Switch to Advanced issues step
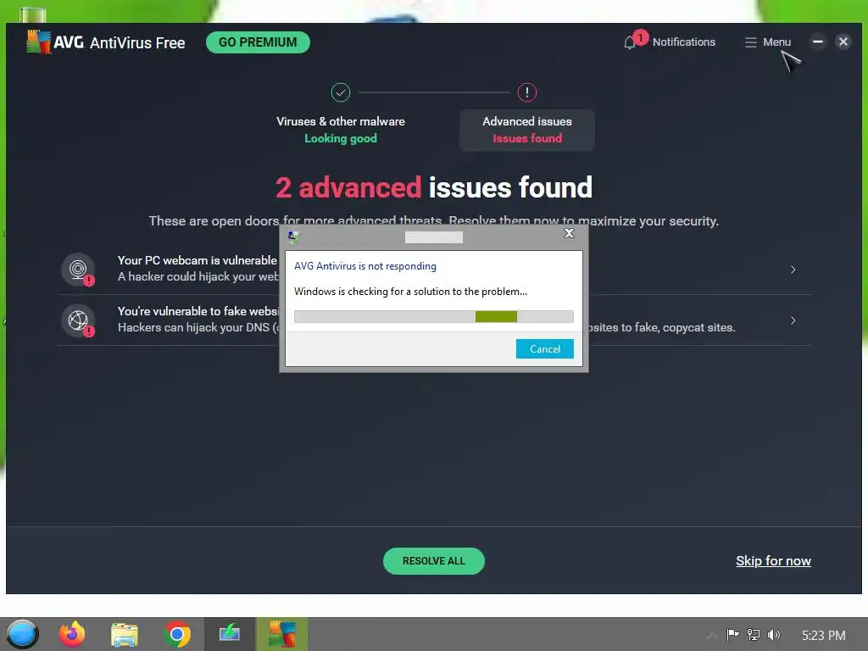The height and width of the screenshot is (651, 868). coord(527,130)
